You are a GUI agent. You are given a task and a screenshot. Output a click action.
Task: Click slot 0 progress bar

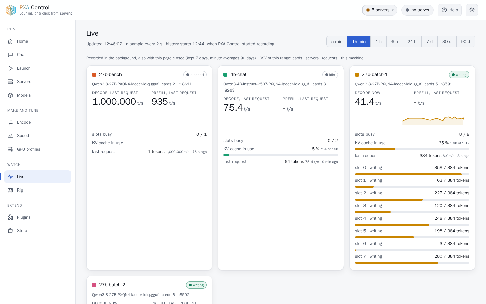pyautogui.click(x=412, y=174)
